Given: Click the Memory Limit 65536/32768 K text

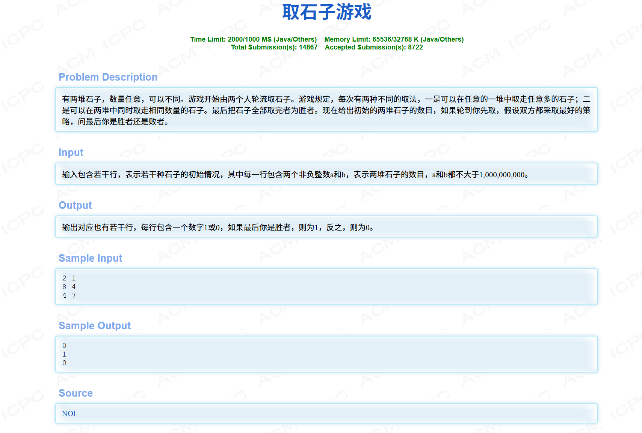Looking at the screenshot, I should pyautogui.click(x=394, y=39).
